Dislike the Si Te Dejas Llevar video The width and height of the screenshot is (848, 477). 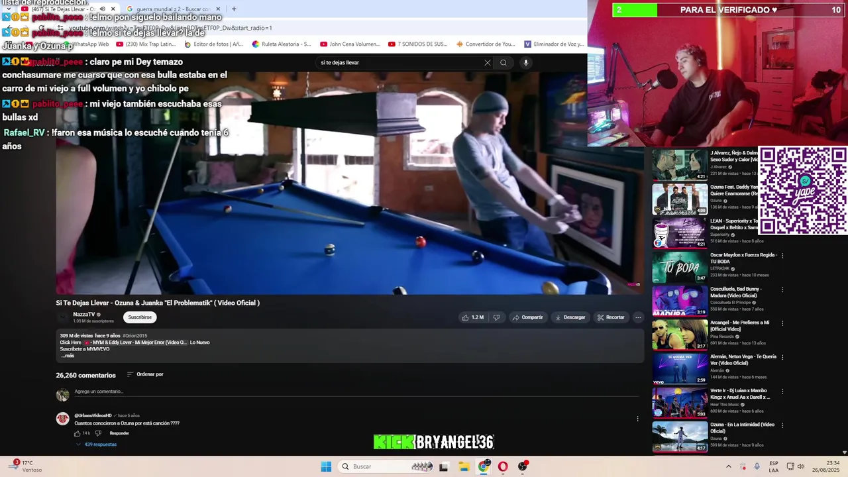pyautogui.click(x=496, y=317)
